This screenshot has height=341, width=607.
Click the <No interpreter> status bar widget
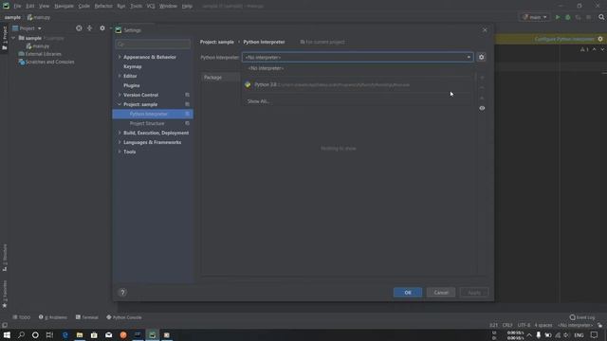pos(575,326)
